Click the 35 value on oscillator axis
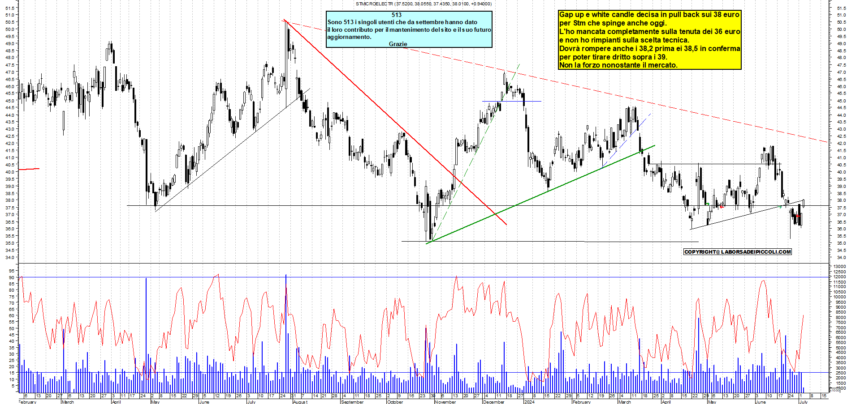847x404 pixels. 12,347
